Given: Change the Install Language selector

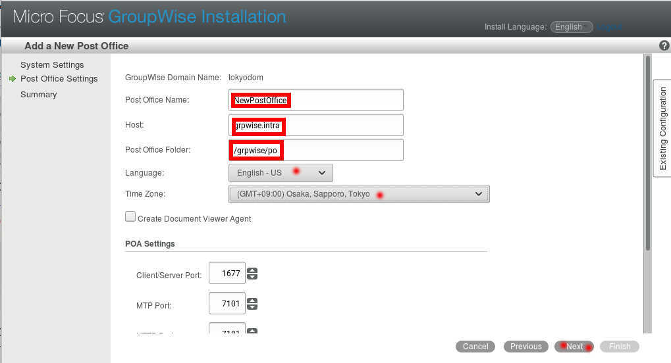Looking at the screenshot, I should click(x=572, y=27).
